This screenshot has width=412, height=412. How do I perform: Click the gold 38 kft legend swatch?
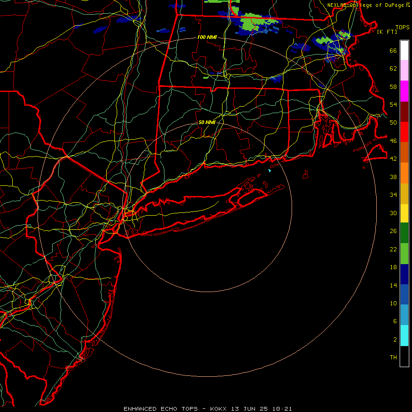point(404,194)
